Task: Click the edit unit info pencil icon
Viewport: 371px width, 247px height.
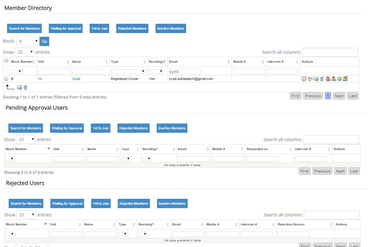Action: 310,79
